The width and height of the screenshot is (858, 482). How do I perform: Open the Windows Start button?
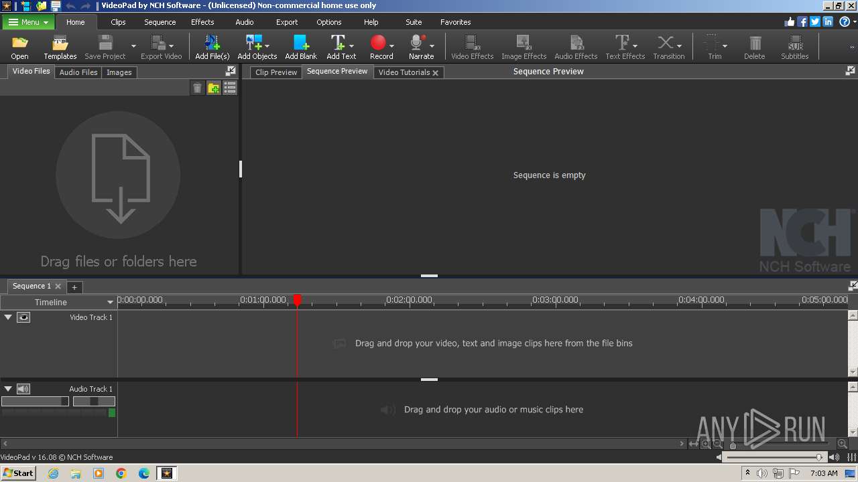tap(18, 473)
